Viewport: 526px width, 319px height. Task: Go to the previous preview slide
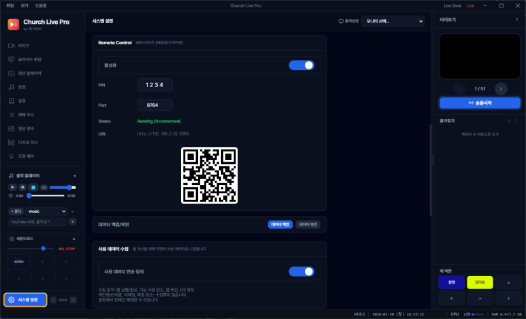(x=459, y=89)
